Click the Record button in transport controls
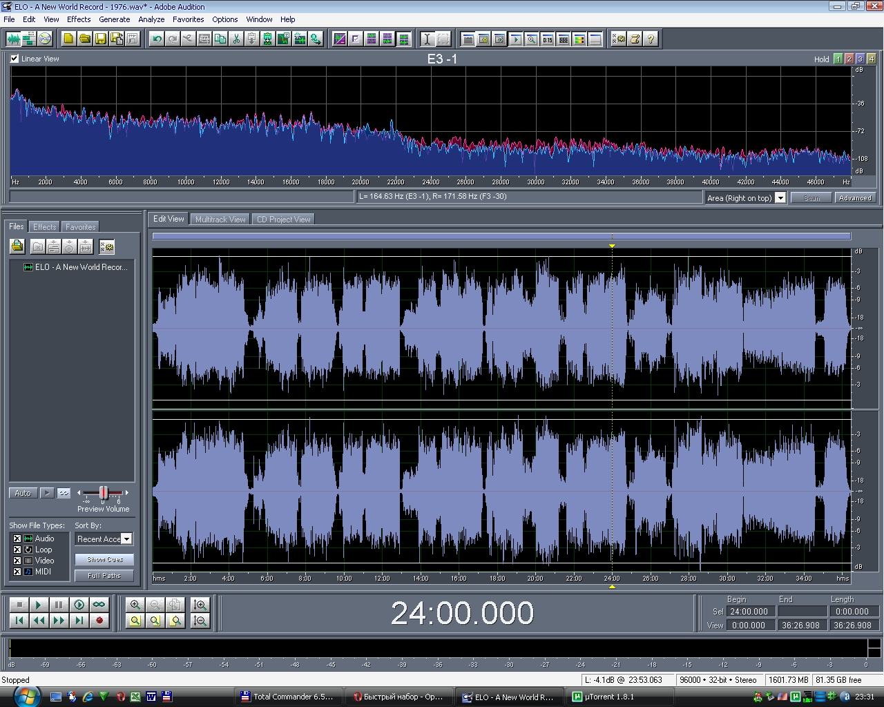The image size is (884, 707). click(x=99, y=620)
